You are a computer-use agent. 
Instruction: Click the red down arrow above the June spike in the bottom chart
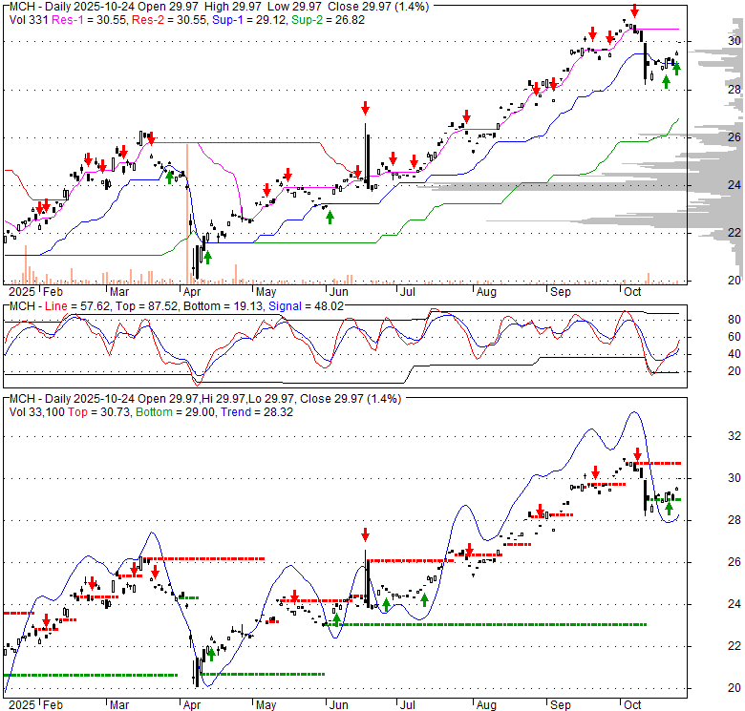pyautogui.click(x=364, y=534)
